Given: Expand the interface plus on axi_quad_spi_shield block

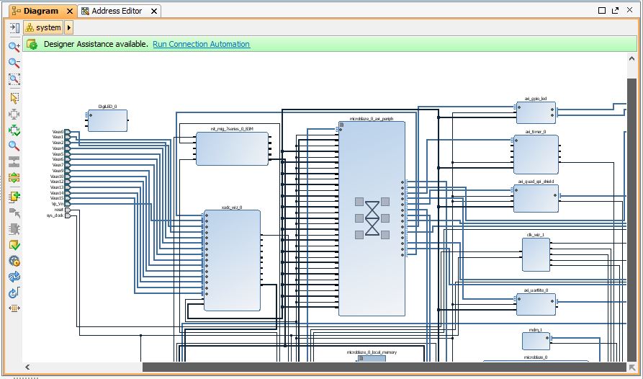Looking at the screenshot, I should tap(512, 190).
